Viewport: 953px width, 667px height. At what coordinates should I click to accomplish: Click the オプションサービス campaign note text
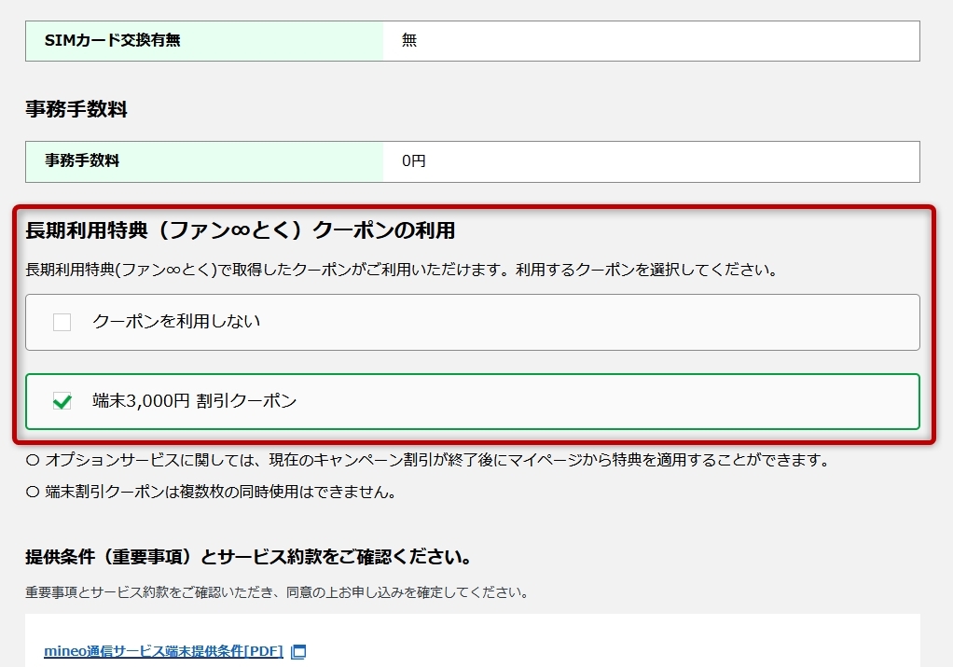tap(436, 460)
